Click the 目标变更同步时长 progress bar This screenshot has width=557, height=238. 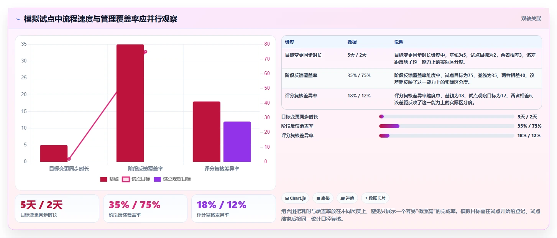click(447, 117)
